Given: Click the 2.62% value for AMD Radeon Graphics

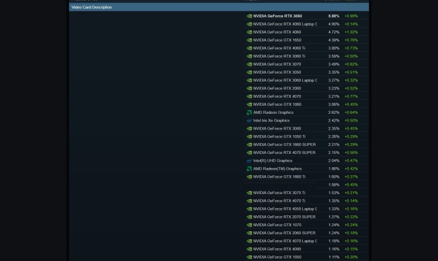Looking at the screenshot, I should click(333, 113).
